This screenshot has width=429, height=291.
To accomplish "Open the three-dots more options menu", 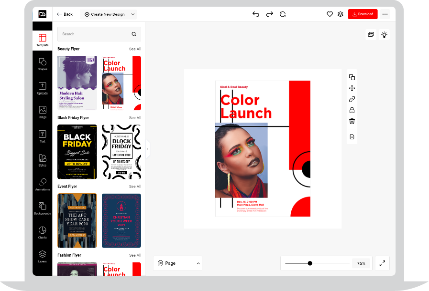I will [x=385, y=14].
